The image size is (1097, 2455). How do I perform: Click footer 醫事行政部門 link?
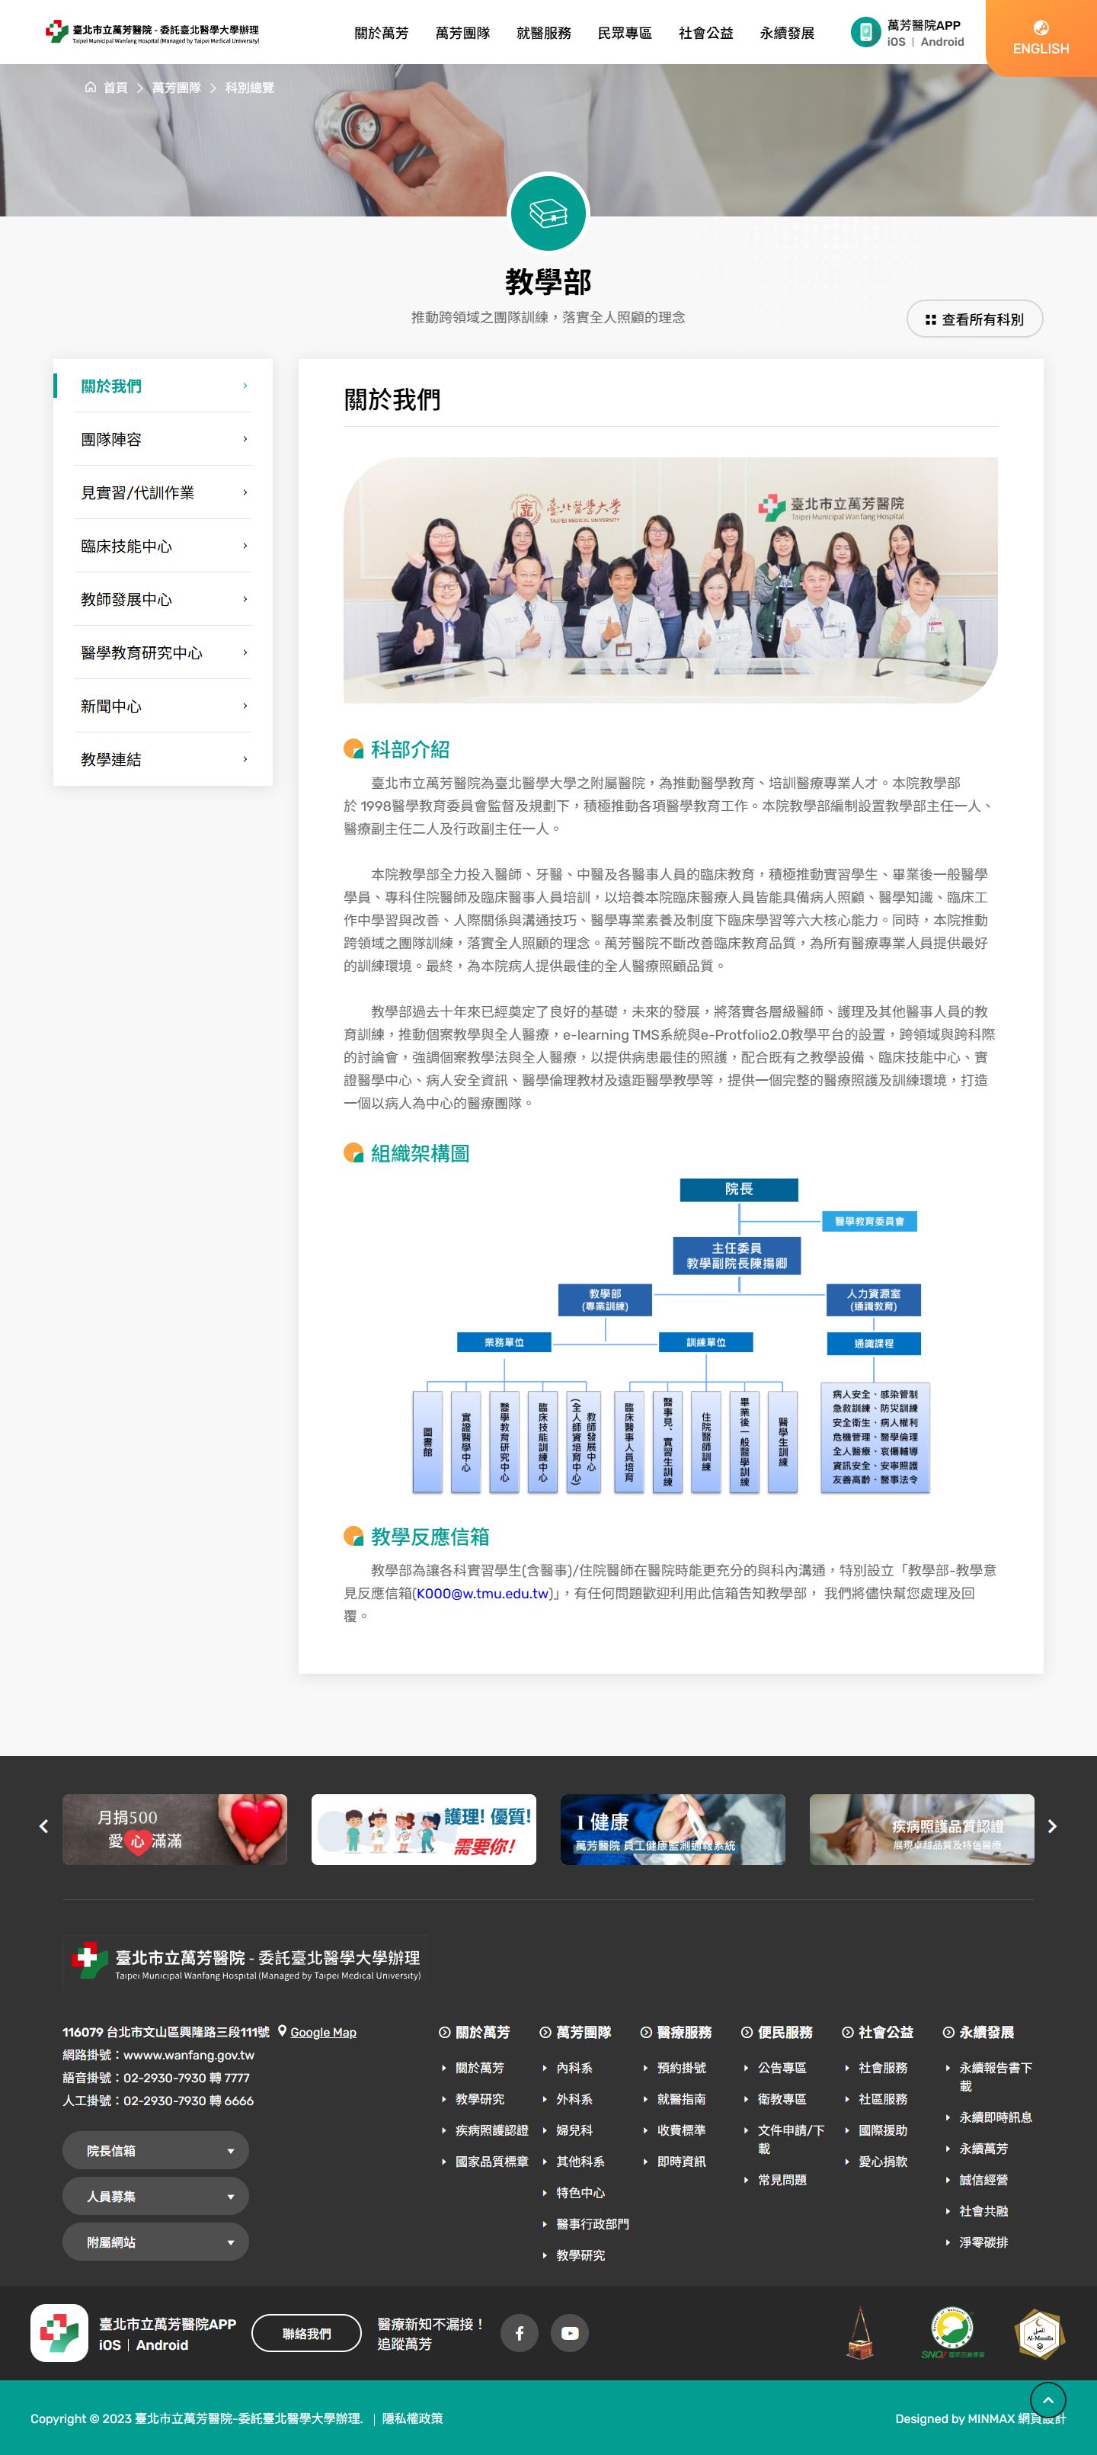click(x=593, y=2223)
